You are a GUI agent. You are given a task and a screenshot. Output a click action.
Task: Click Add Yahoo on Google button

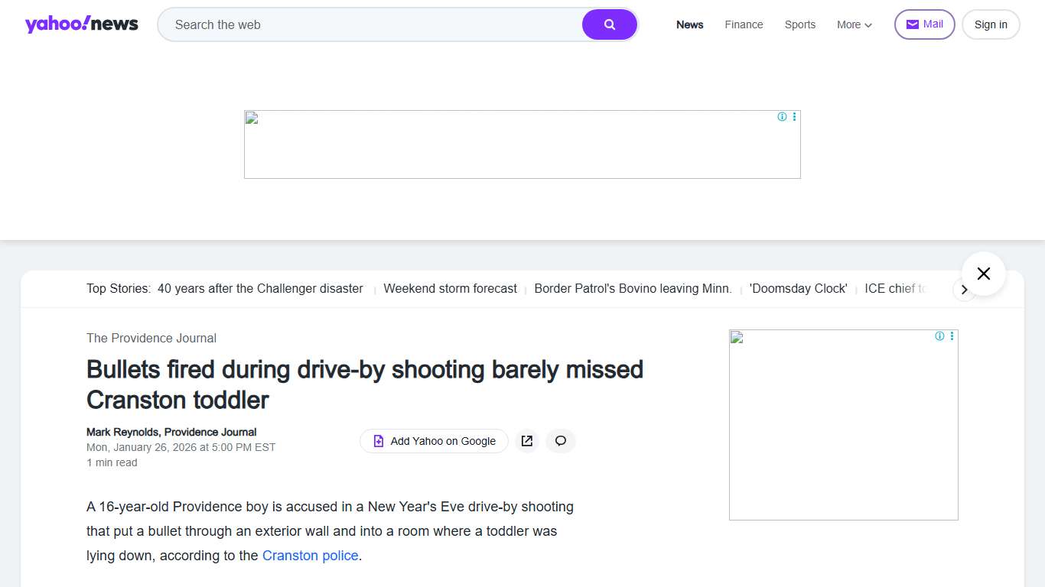tap(434, 441)
